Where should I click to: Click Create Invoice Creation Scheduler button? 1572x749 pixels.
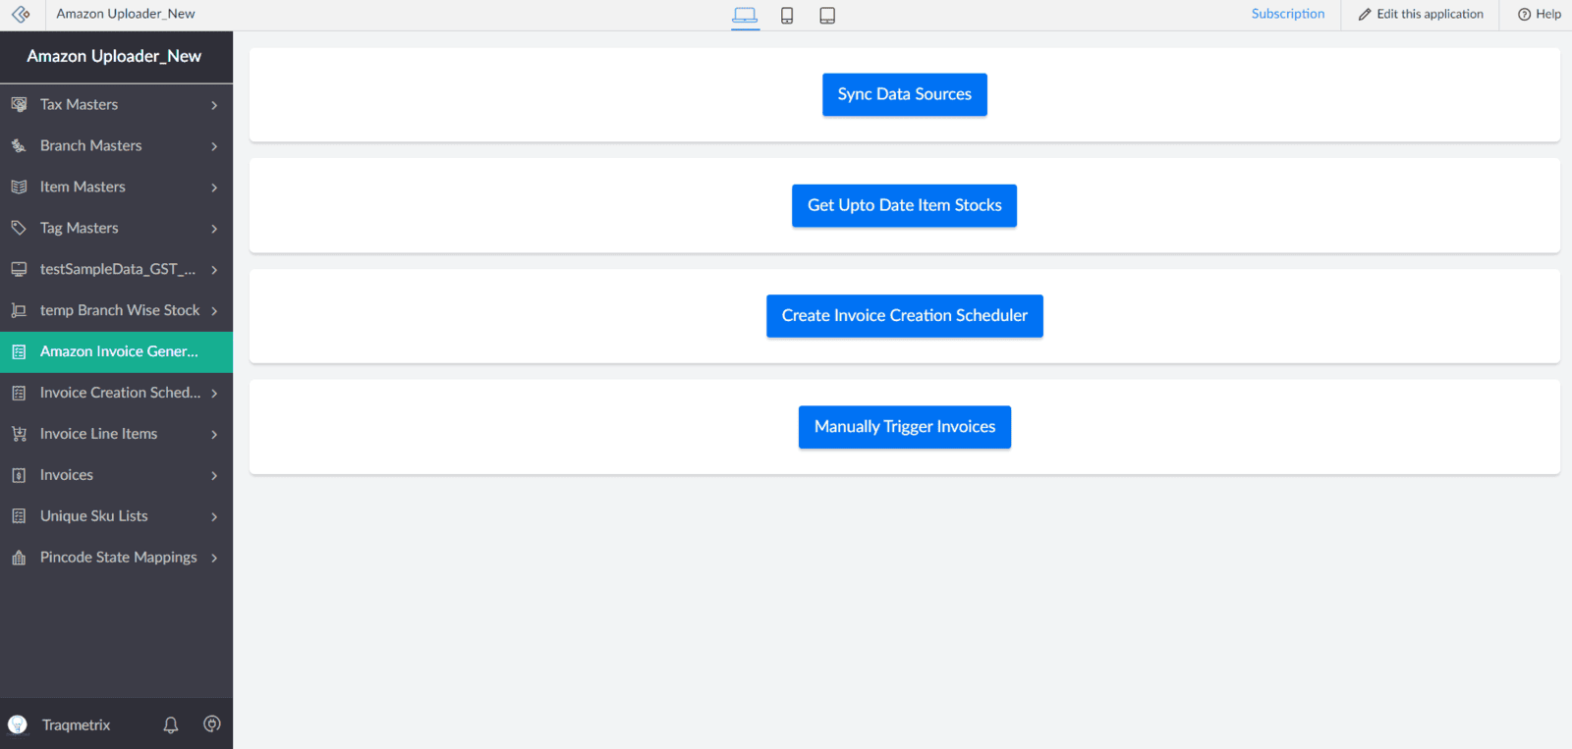[904, 316]
